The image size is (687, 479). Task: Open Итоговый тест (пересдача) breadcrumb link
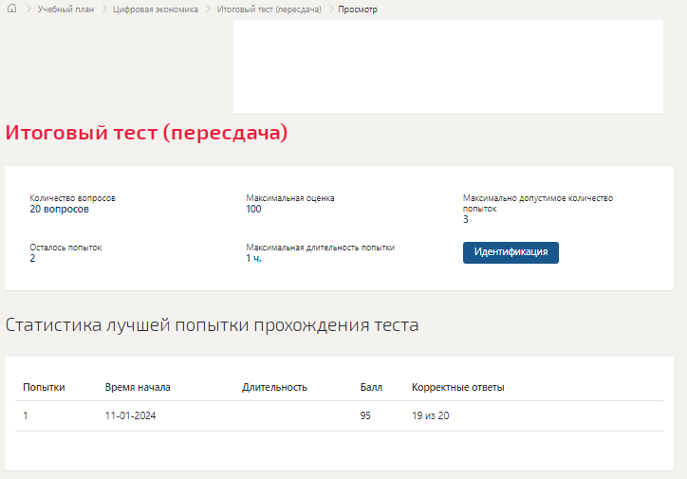(269, 9)
